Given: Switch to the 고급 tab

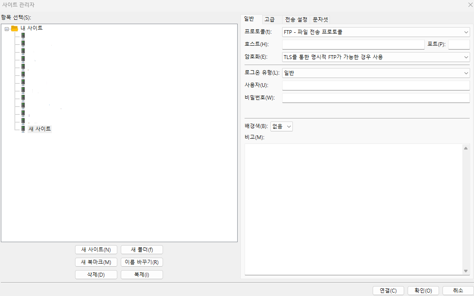Looking at the screenshot, I should click(270, 19).
